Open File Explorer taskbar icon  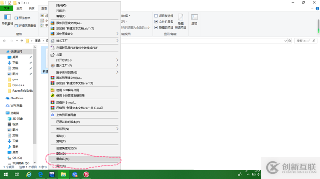click(x=63, y=174)
